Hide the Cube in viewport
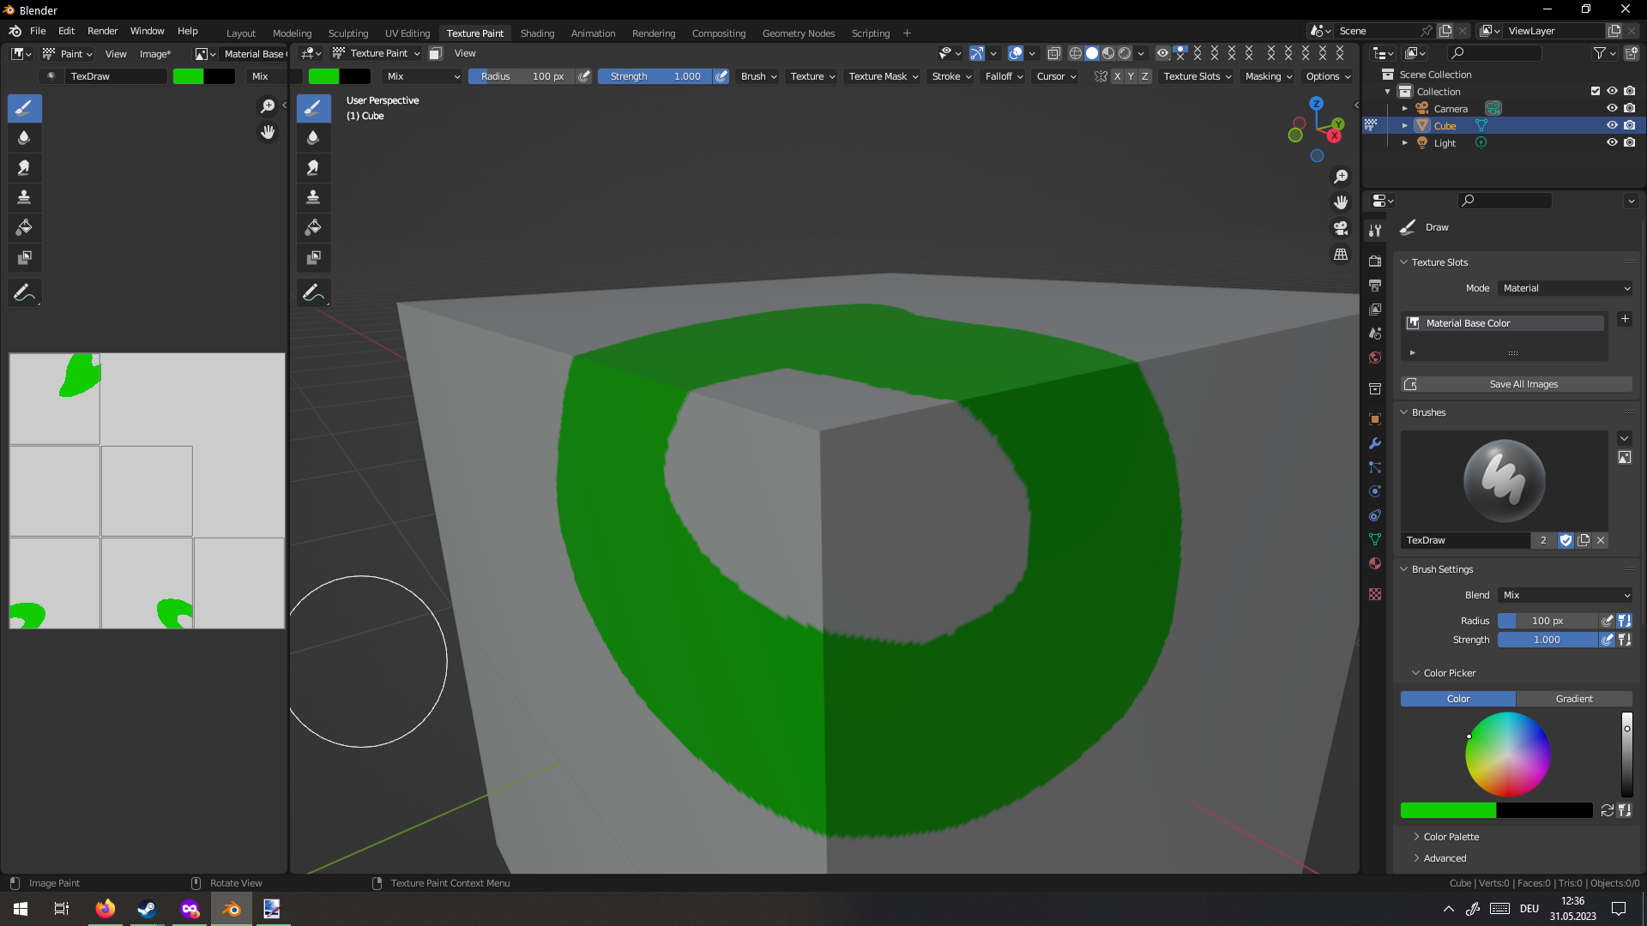This screenshot has height=926, width=1647. [1612, 125]
